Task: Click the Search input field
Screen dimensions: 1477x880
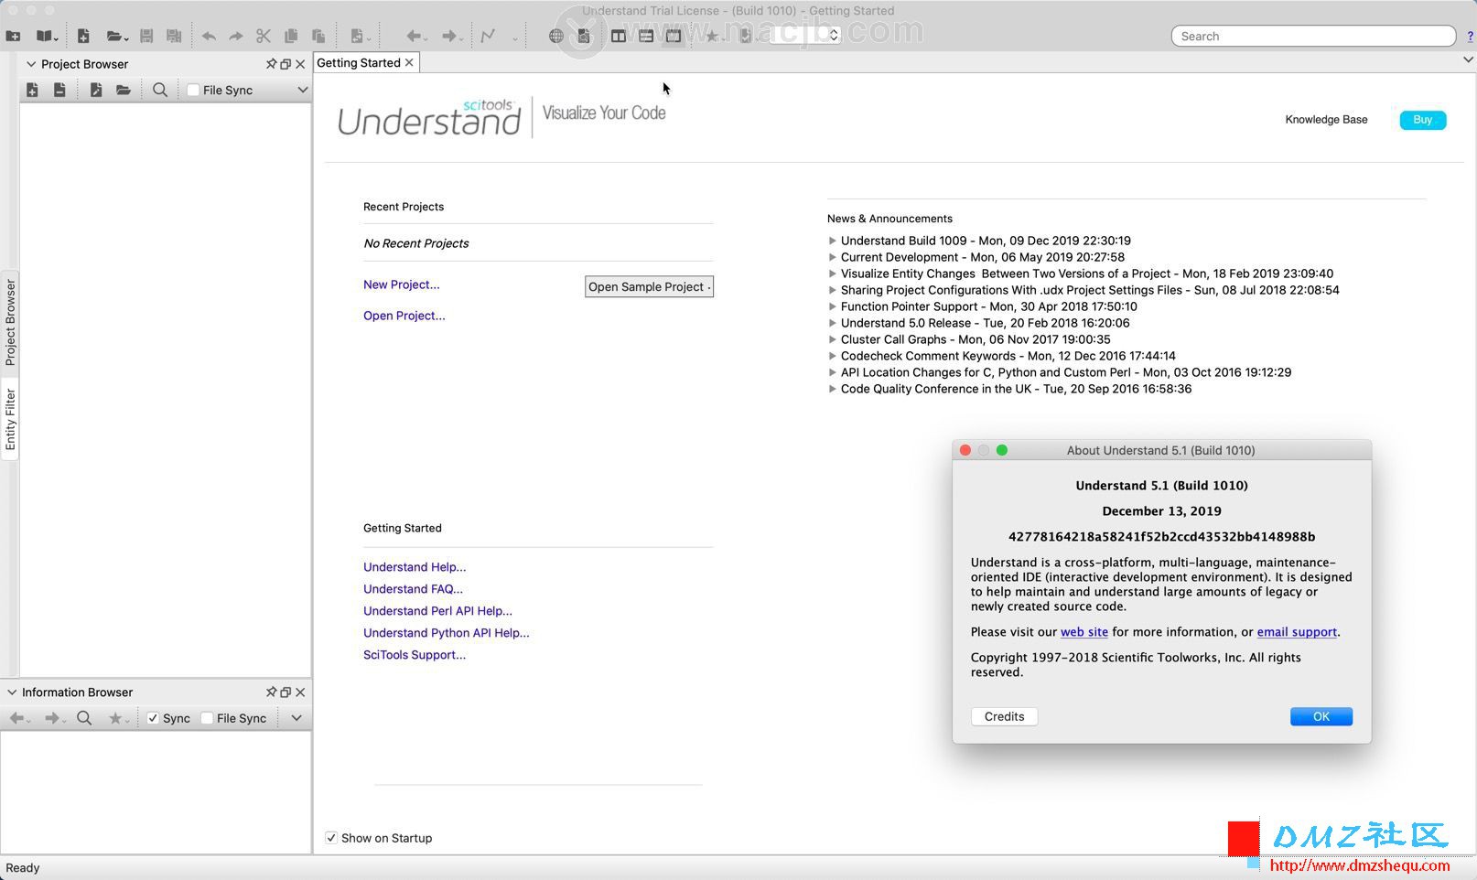Action: pos(1313,37)
